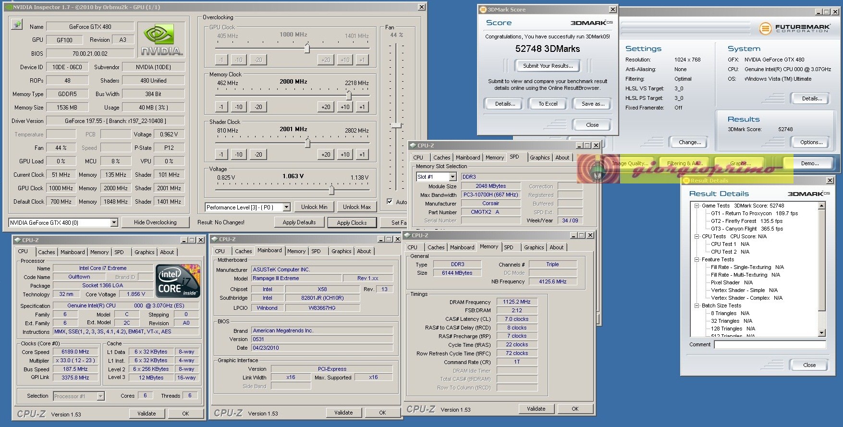
Task: Click the Memory Clock slider handle
Action: [349, 96]
